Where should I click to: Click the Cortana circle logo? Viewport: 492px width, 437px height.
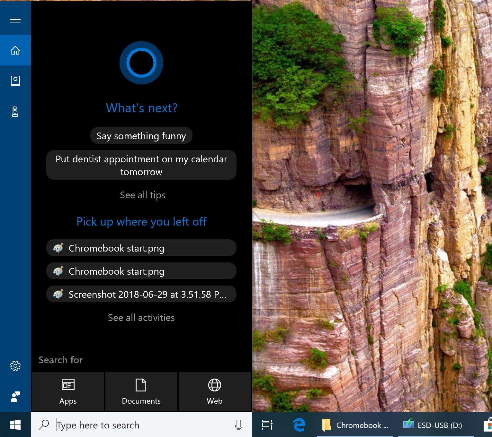click(x=141, y=63)
